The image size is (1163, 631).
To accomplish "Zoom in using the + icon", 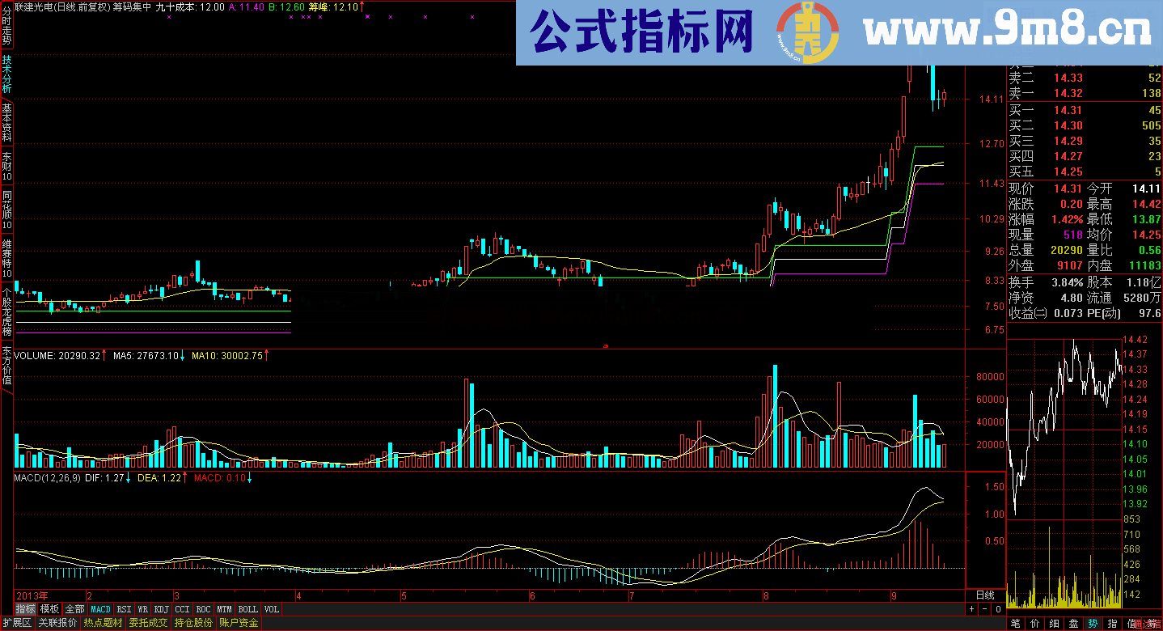I will [x=971, y=608].
